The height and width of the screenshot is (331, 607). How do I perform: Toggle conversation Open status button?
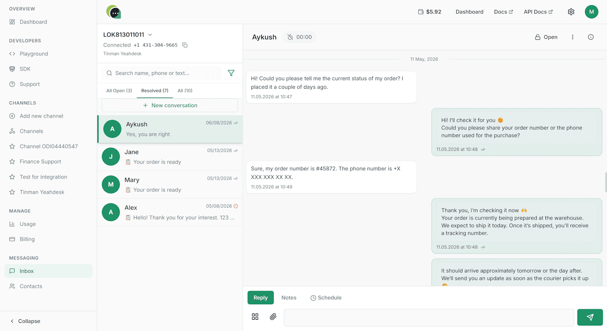(x=546, y=37)
